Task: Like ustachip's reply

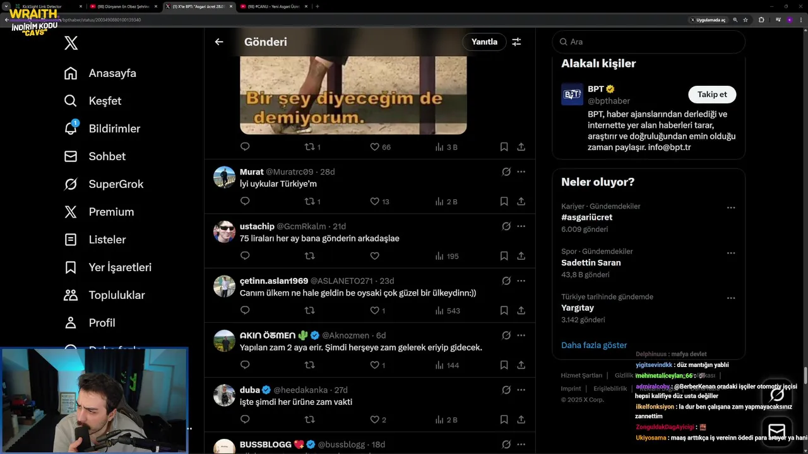Action: click(374, 256)
